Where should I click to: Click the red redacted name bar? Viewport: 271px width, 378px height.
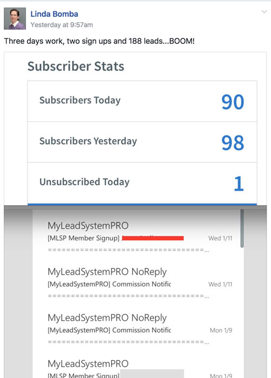click(x=153, y=238)
